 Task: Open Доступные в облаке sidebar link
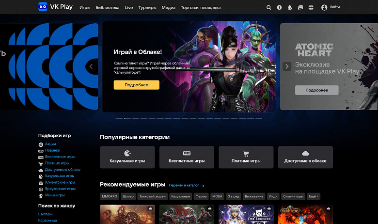[63, 170]
